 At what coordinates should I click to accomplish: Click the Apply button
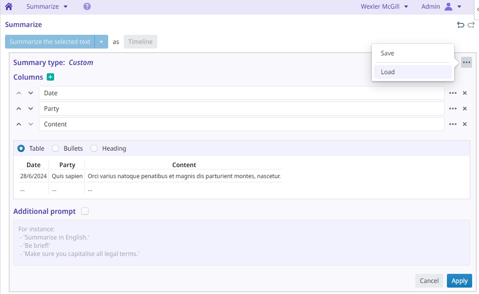click(459, 281)
